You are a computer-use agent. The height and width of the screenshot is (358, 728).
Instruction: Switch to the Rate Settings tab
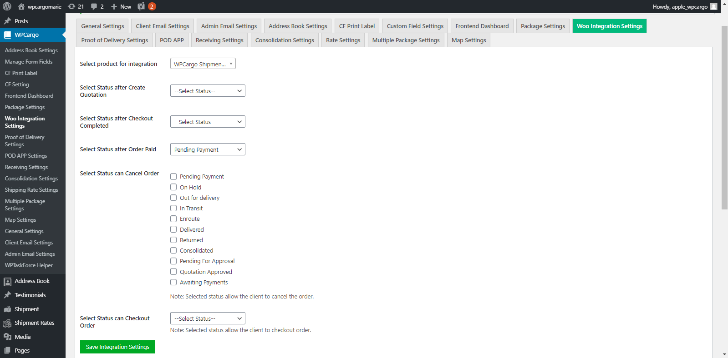343,40
